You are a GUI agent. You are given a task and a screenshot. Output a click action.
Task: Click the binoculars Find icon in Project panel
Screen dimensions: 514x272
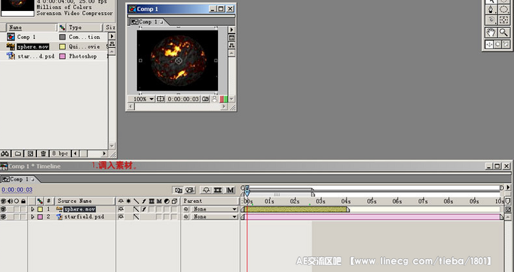pyautogui.click(x=5, y=153)
